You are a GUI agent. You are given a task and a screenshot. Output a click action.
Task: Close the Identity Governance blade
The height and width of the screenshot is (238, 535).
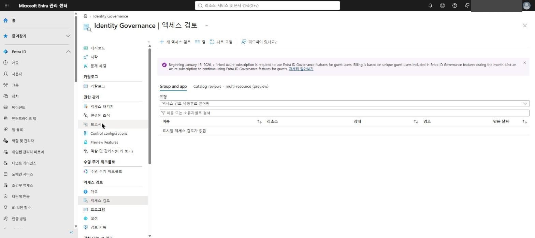[525, 26]
